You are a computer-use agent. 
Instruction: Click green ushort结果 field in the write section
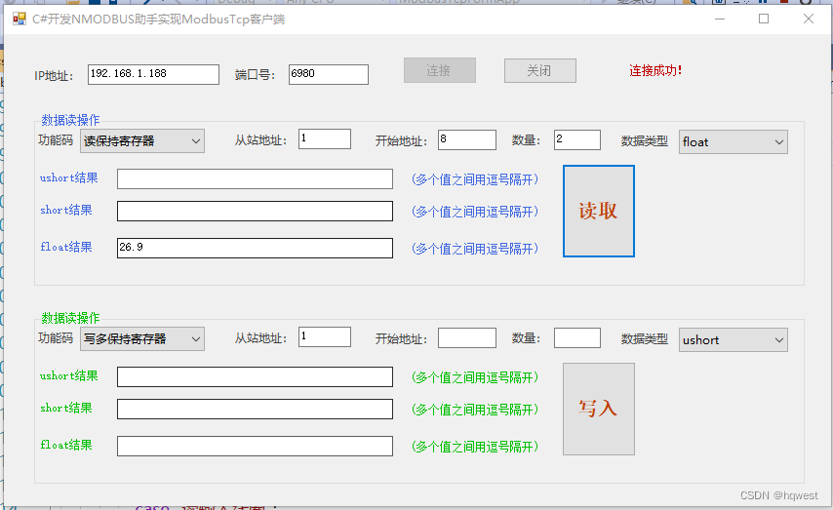coord(255,376)
